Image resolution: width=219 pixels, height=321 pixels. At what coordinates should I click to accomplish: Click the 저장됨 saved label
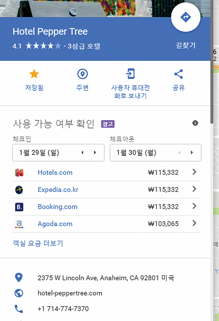(x=34, y=88)
